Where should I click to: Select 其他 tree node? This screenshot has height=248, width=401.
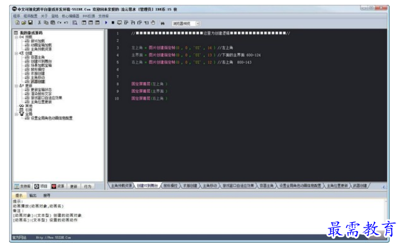(28, 106)
